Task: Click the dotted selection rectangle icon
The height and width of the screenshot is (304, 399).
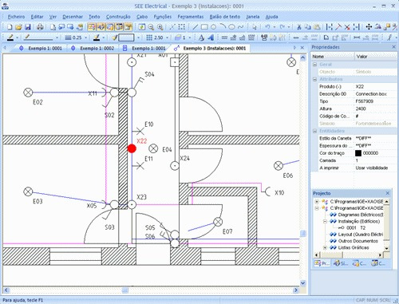Action: pyautogui.click(x=182, y=27)
